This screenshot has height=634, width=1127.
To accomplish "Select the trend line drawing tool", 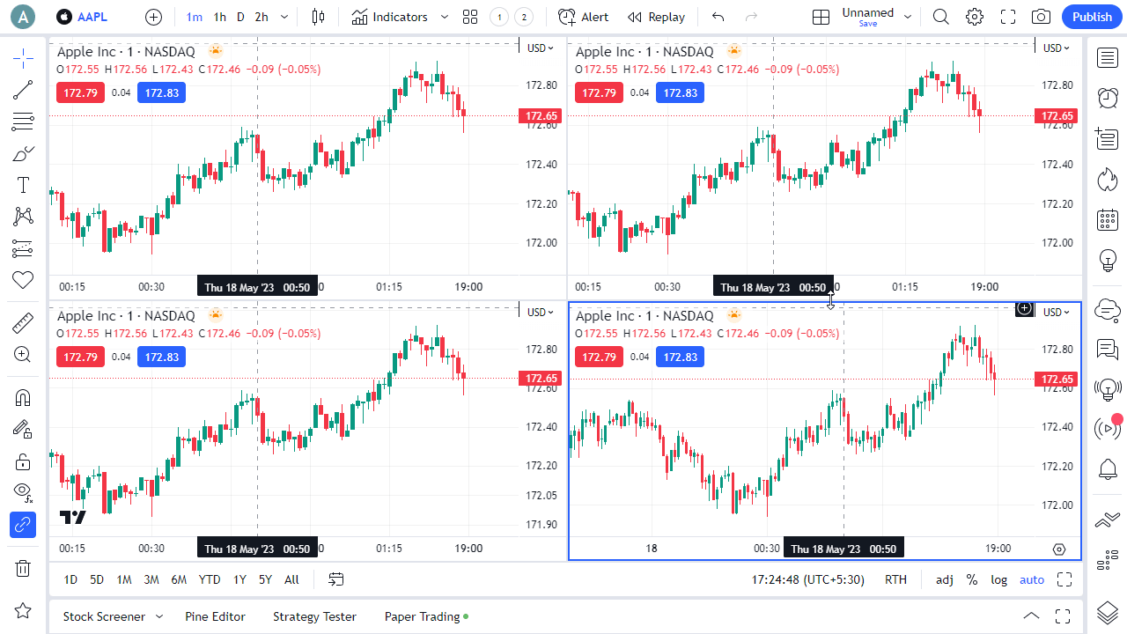I will point(23,90).
